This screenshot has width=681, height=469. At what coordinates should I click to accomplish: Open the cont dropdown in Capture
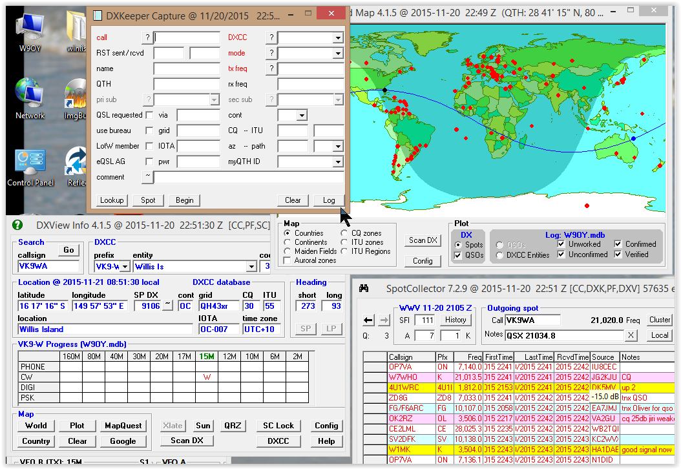[x=302, y=115]
